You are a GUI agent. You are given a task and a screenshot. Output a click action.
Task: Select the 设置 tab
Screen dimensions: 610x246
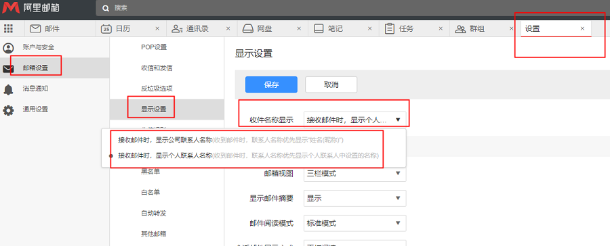click(x=556, y=28)
